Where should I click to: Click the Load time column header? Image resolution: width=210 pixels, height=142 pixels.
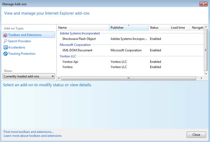click(178, 27)
